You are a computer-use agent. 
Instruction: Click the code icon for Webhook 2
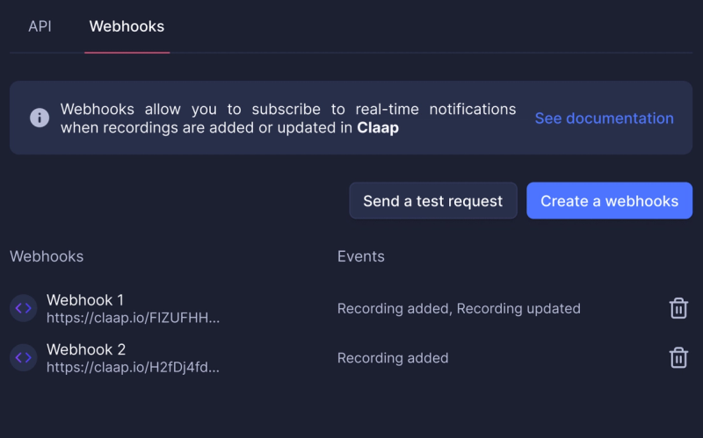(24, 357)
